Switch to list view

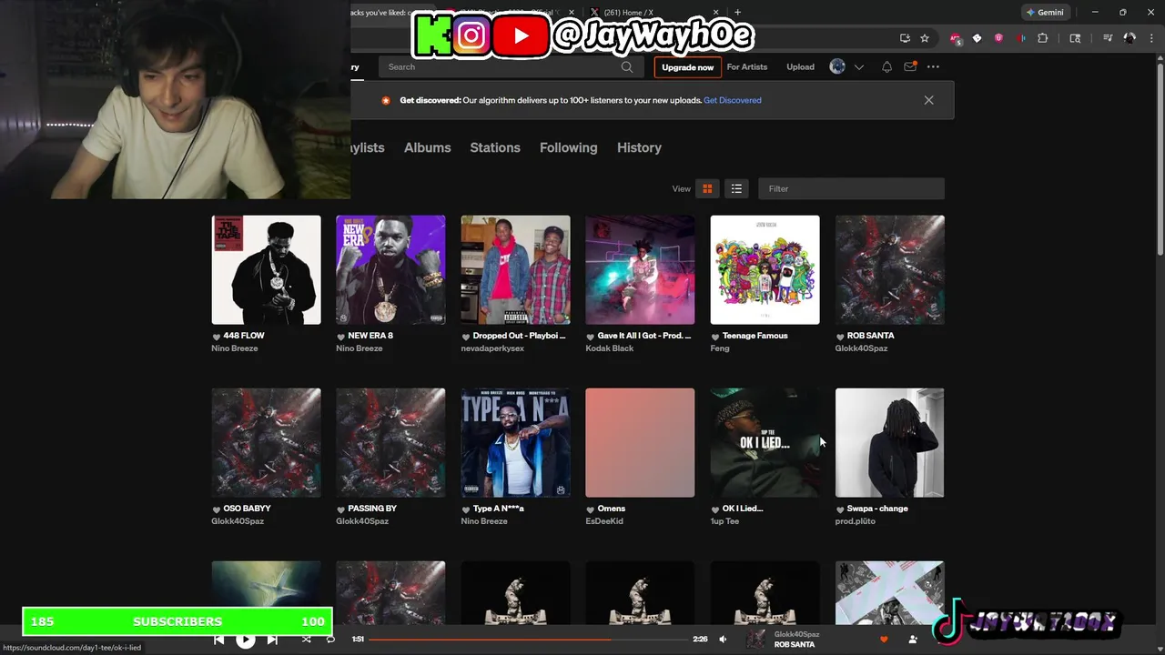[736, 188]
